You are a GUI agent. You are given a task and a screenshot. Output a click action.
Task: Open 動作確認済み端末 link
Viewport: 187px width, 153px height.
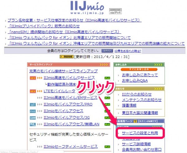pos(61,84)
